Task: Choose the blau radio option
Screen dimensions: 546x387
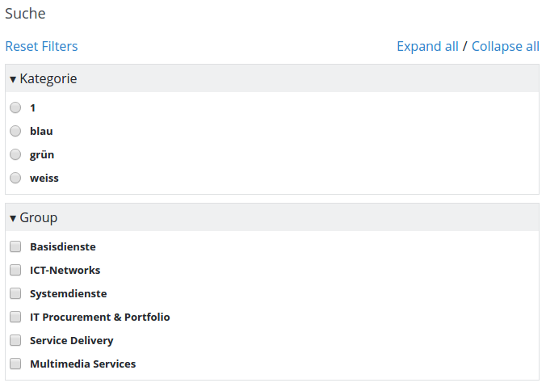Action: pyautogui.click(x=15, y=131)
